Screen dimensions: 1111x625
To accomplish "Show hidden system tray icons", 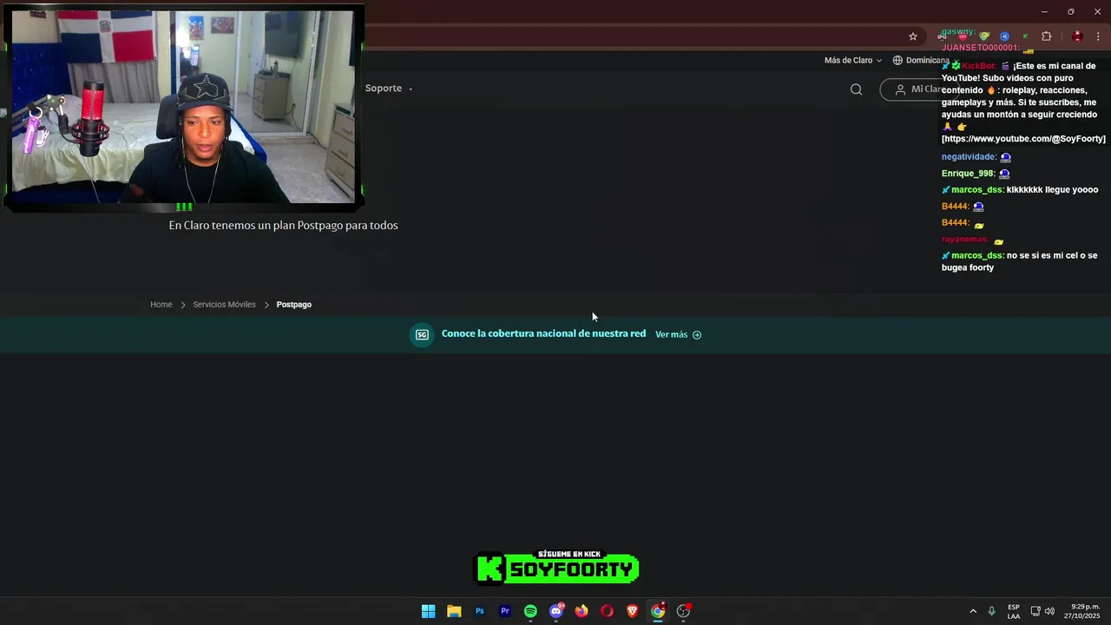I will [973, 611].
